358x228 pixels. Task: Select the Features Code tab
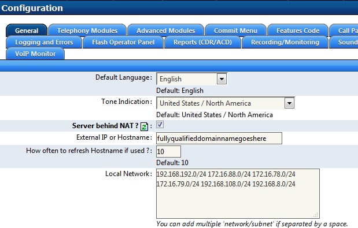click(298, 31)
